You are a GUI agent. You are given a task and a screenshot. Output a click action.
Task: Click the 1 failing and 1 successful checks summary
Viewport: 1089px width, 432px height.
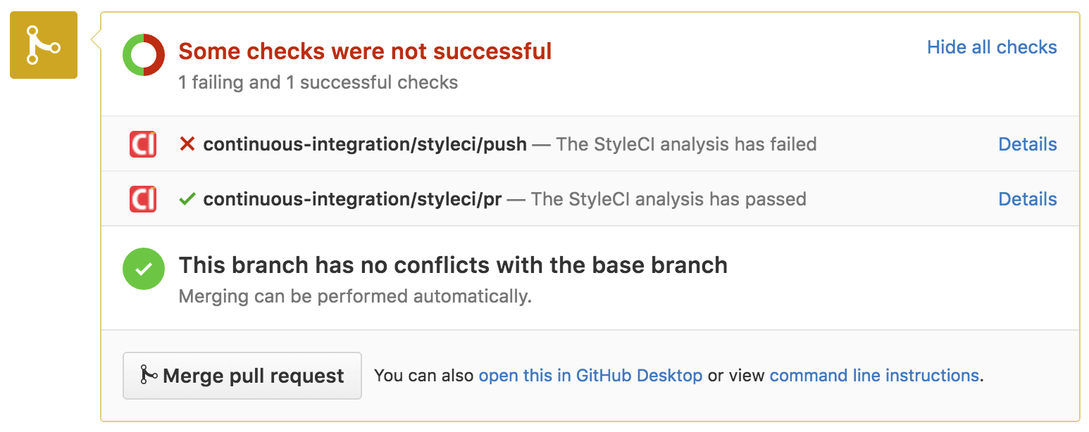click(318, 82)
